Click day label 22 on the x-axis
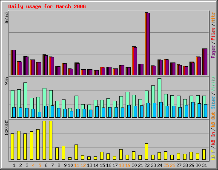 coord(147,165)
